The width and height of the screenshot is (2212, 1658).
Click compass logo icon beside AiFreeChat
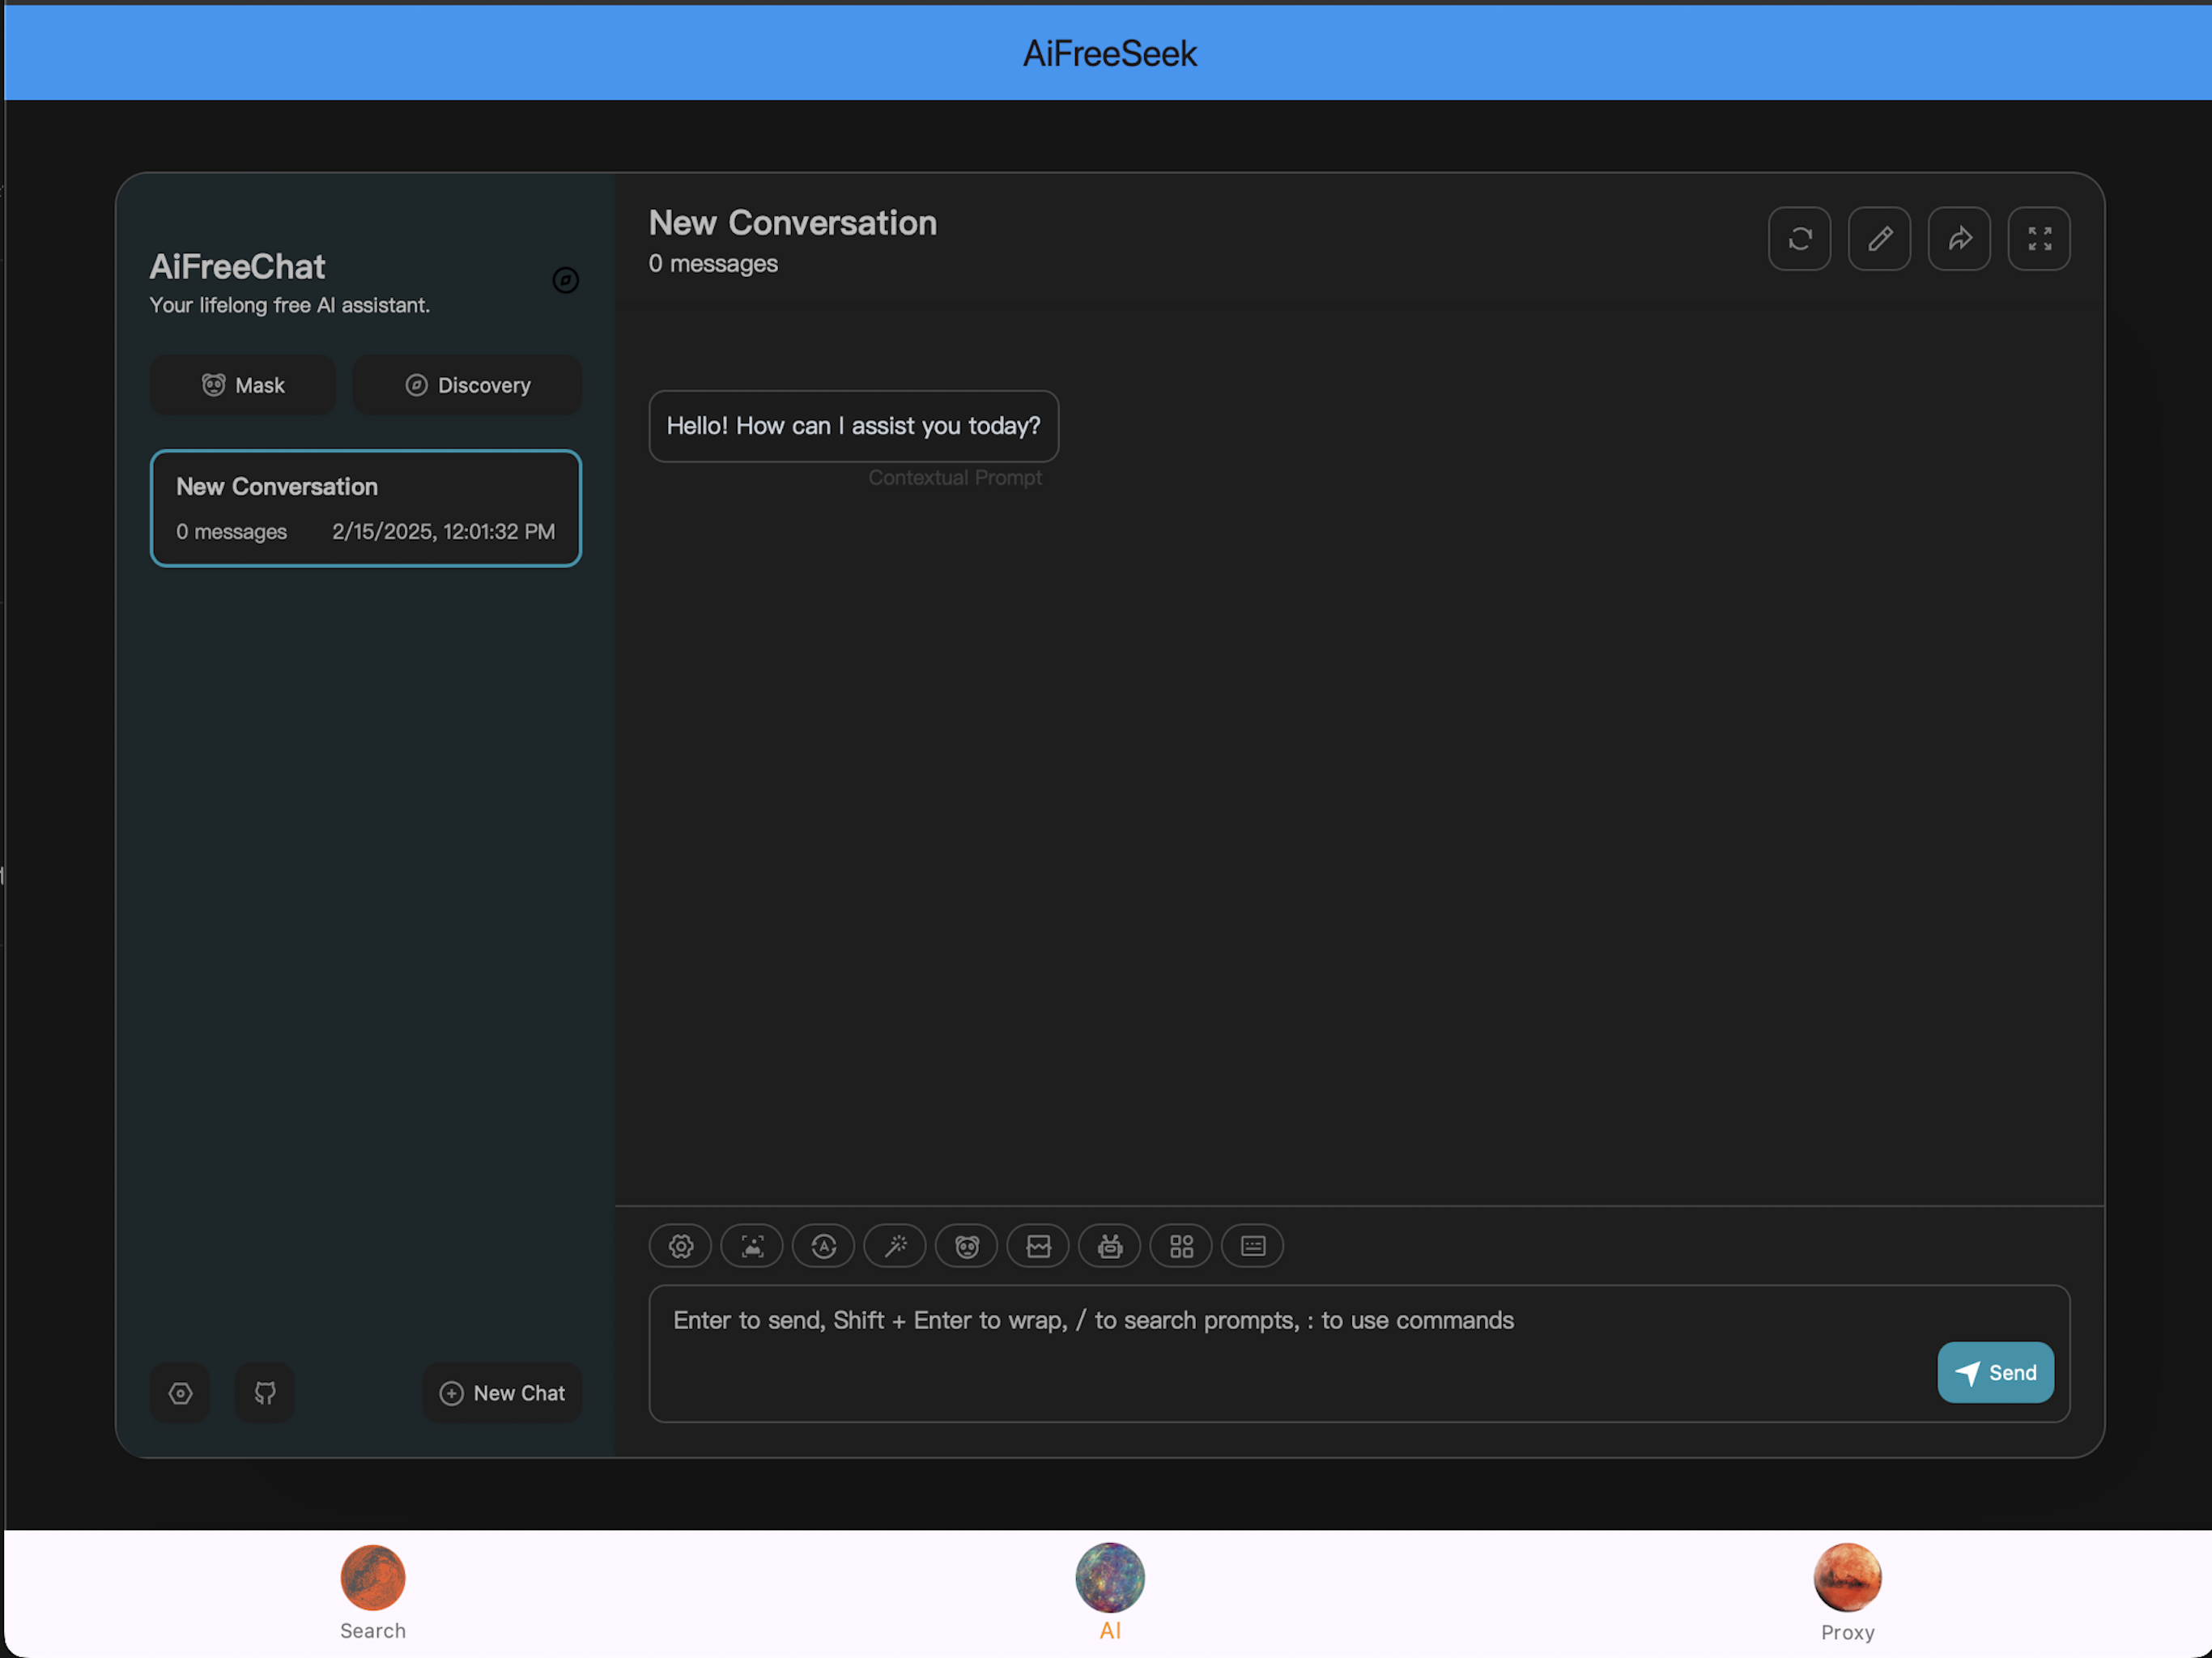click(x=566, y=280)
